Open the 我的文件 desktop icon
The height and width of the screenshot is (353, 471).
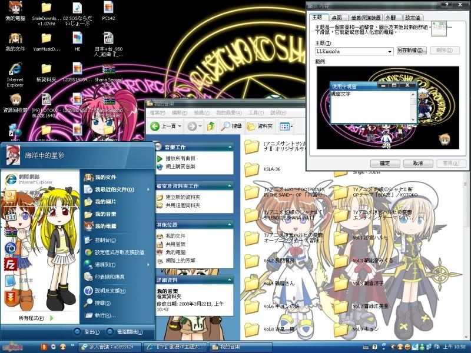point(15,42)
